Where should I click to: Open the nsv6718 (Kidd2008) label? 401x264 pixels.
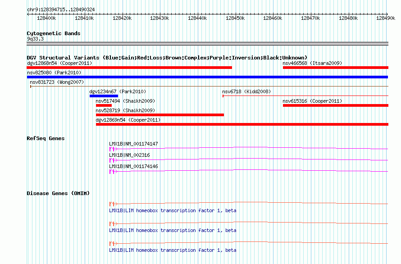(246, 91)
